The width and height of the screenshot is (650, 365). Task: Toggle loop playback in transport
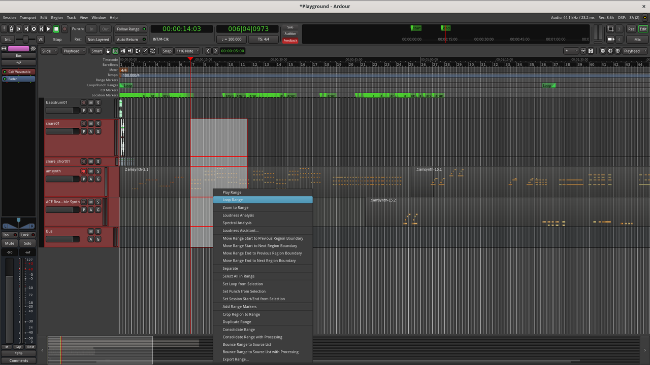coord(34,29)
